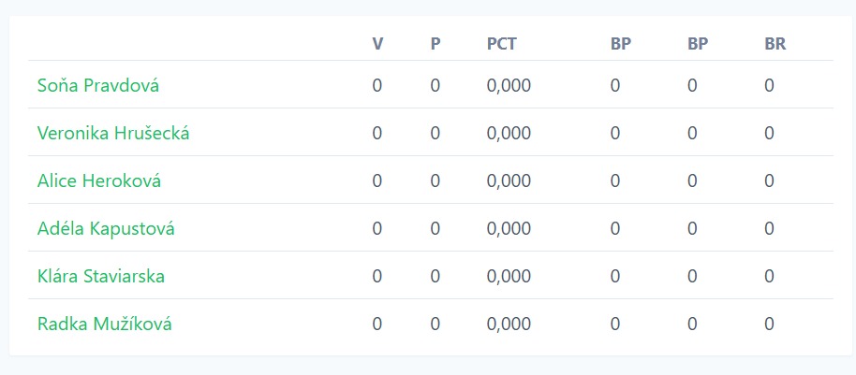View Radka Mužíková player details
Viewport: 856px width, 375px height.
105,325
